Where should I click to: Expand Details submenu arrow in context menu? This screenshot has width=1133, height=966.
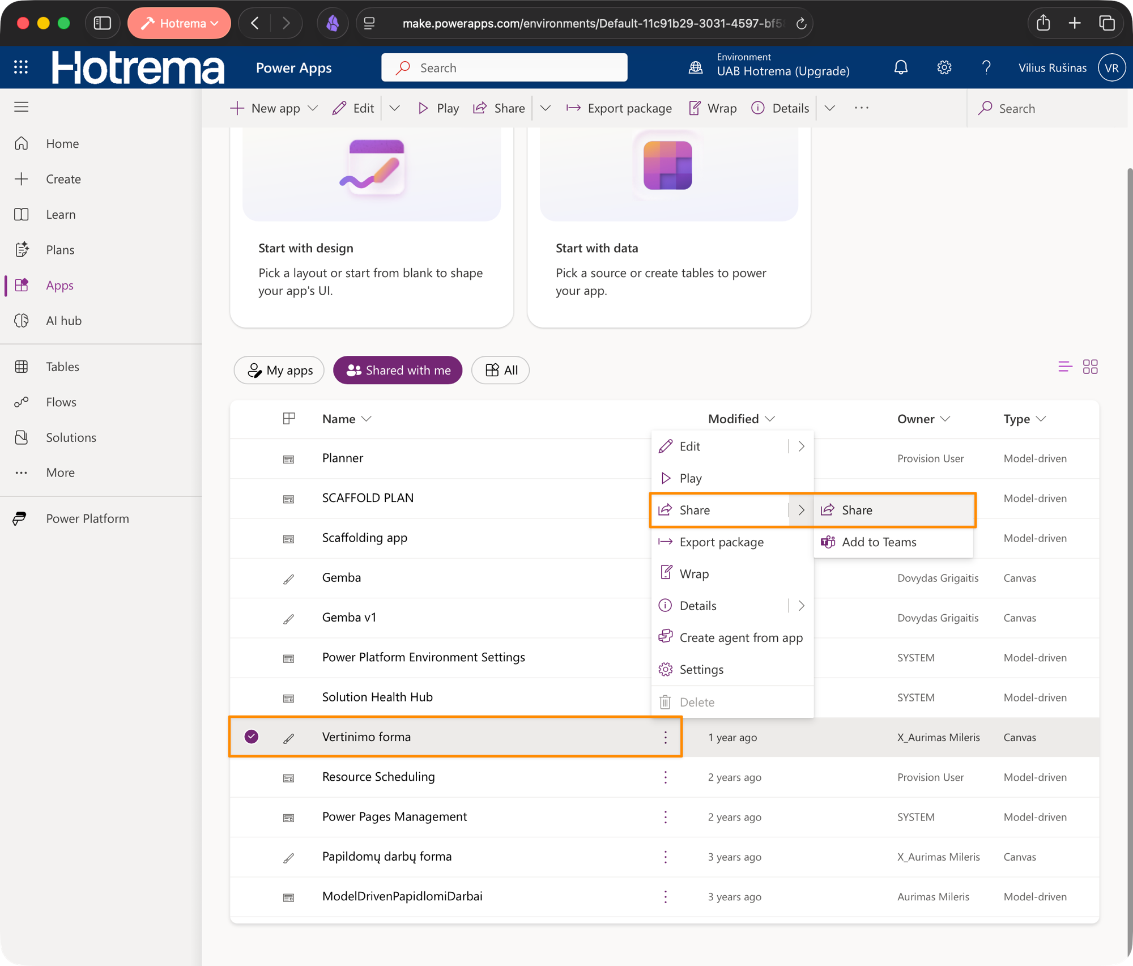click(801, 606)
